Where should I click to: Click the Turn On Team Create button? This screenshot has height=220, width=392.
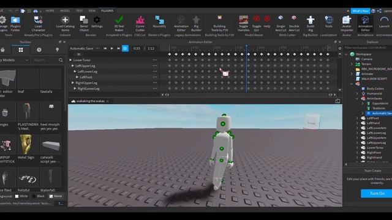coord(377,194)
